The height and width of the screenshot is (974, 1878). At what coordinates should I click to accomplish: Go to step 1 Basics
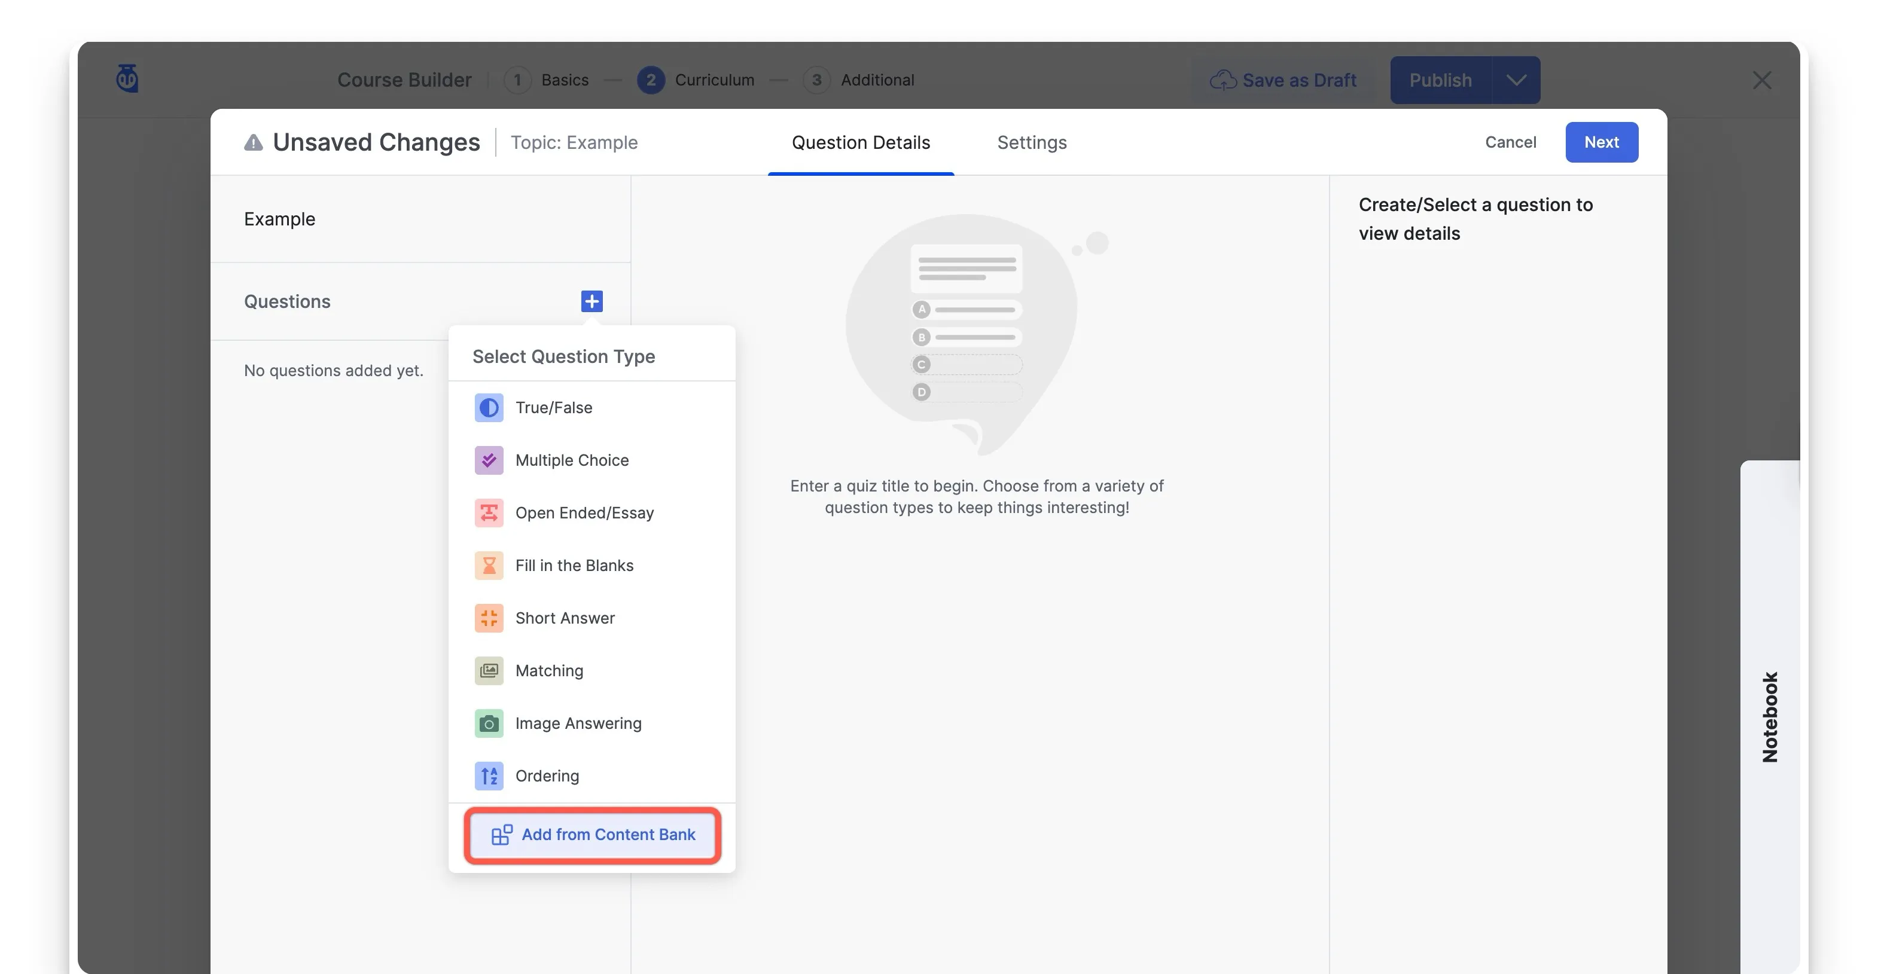[546, 80]
